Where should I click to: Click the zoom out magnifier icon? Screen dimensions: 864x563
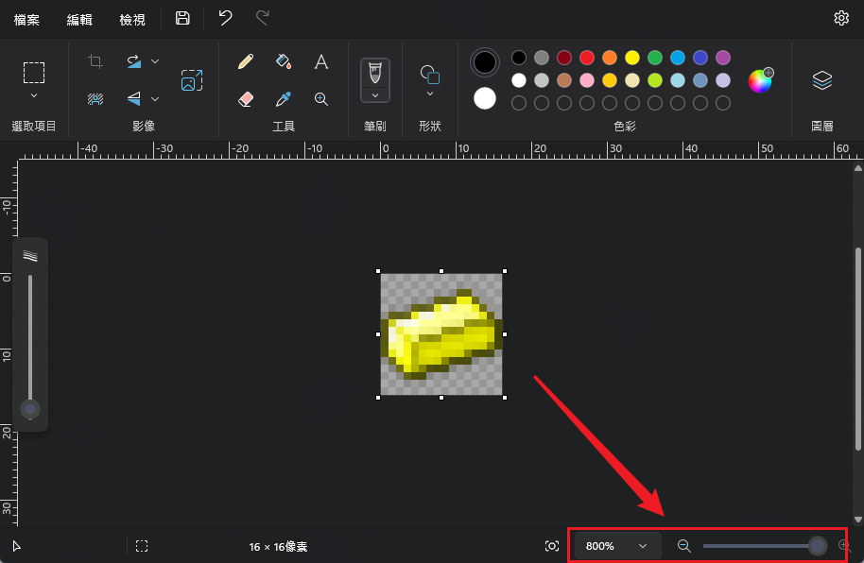[683, 546]
